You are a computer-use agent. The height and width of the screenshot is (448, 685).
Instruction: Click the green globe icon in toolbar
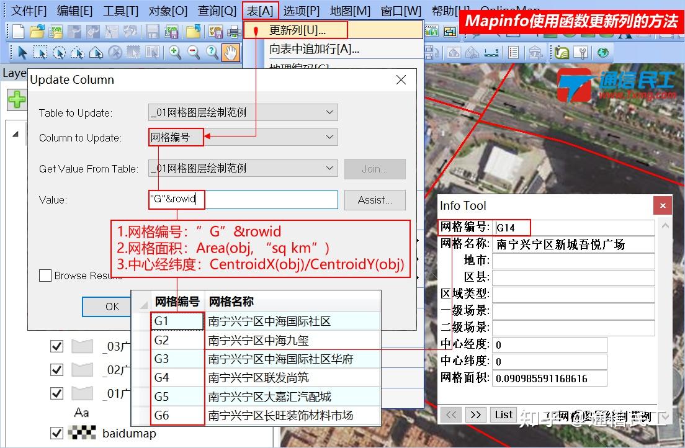coord(603,53)
